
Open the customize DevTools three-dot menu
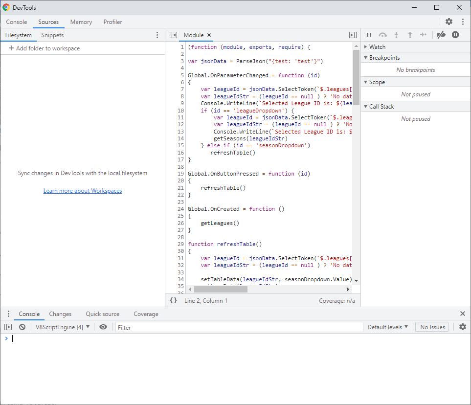click(463, 22)
